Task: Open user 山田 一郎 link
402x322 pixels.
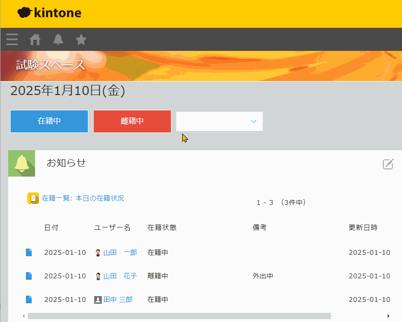Action: pos(120,252)
